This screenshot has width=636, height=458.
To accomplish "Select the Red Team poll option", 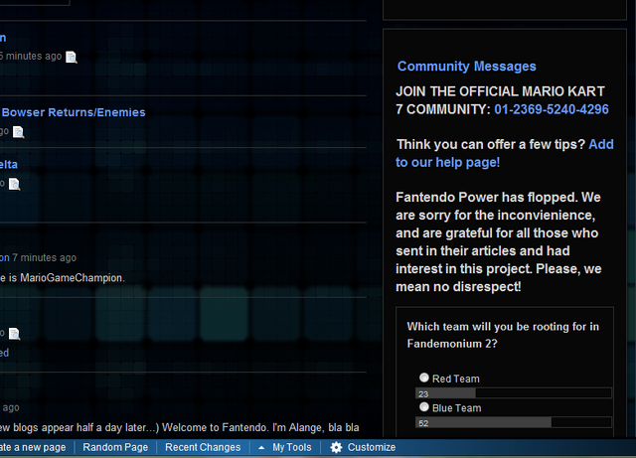I will (x=424, y=378).
